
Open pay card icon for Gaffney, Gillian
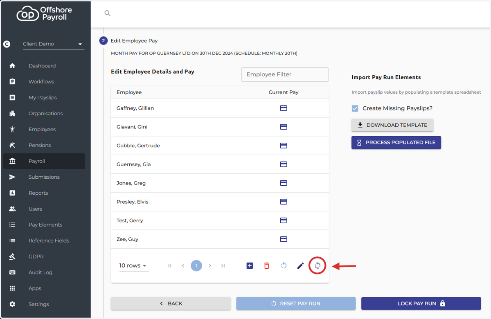(x=283, y=108)
